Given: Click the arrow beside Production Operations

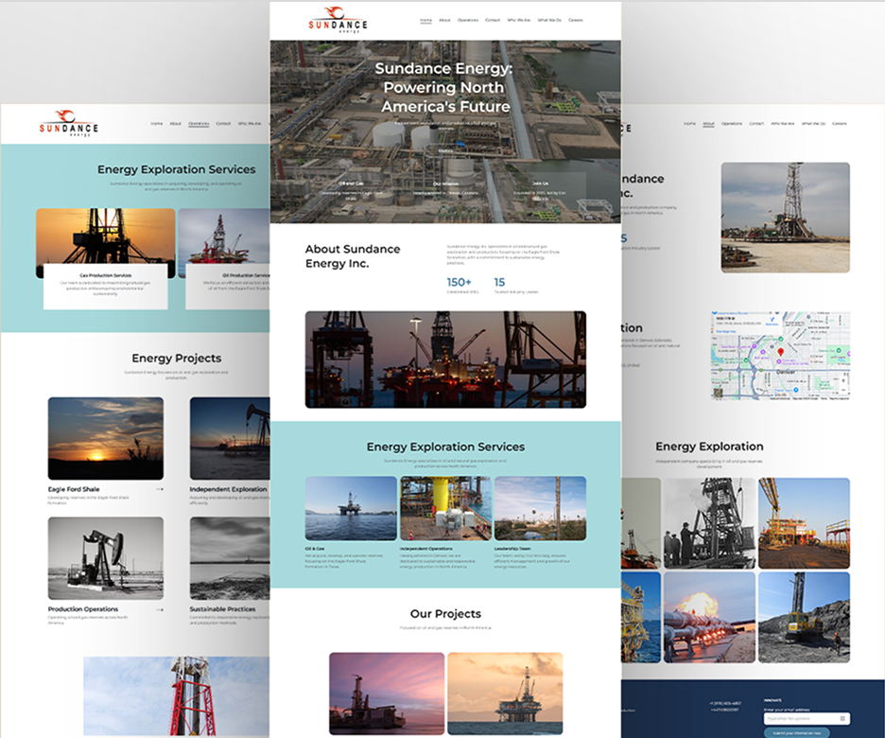Looking at the screenshot, I should click(160, 610).
